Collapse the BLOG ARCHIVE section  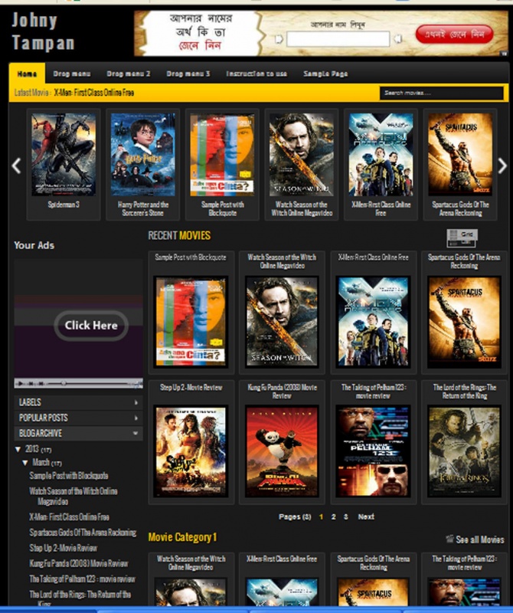(x=79, y=433)
